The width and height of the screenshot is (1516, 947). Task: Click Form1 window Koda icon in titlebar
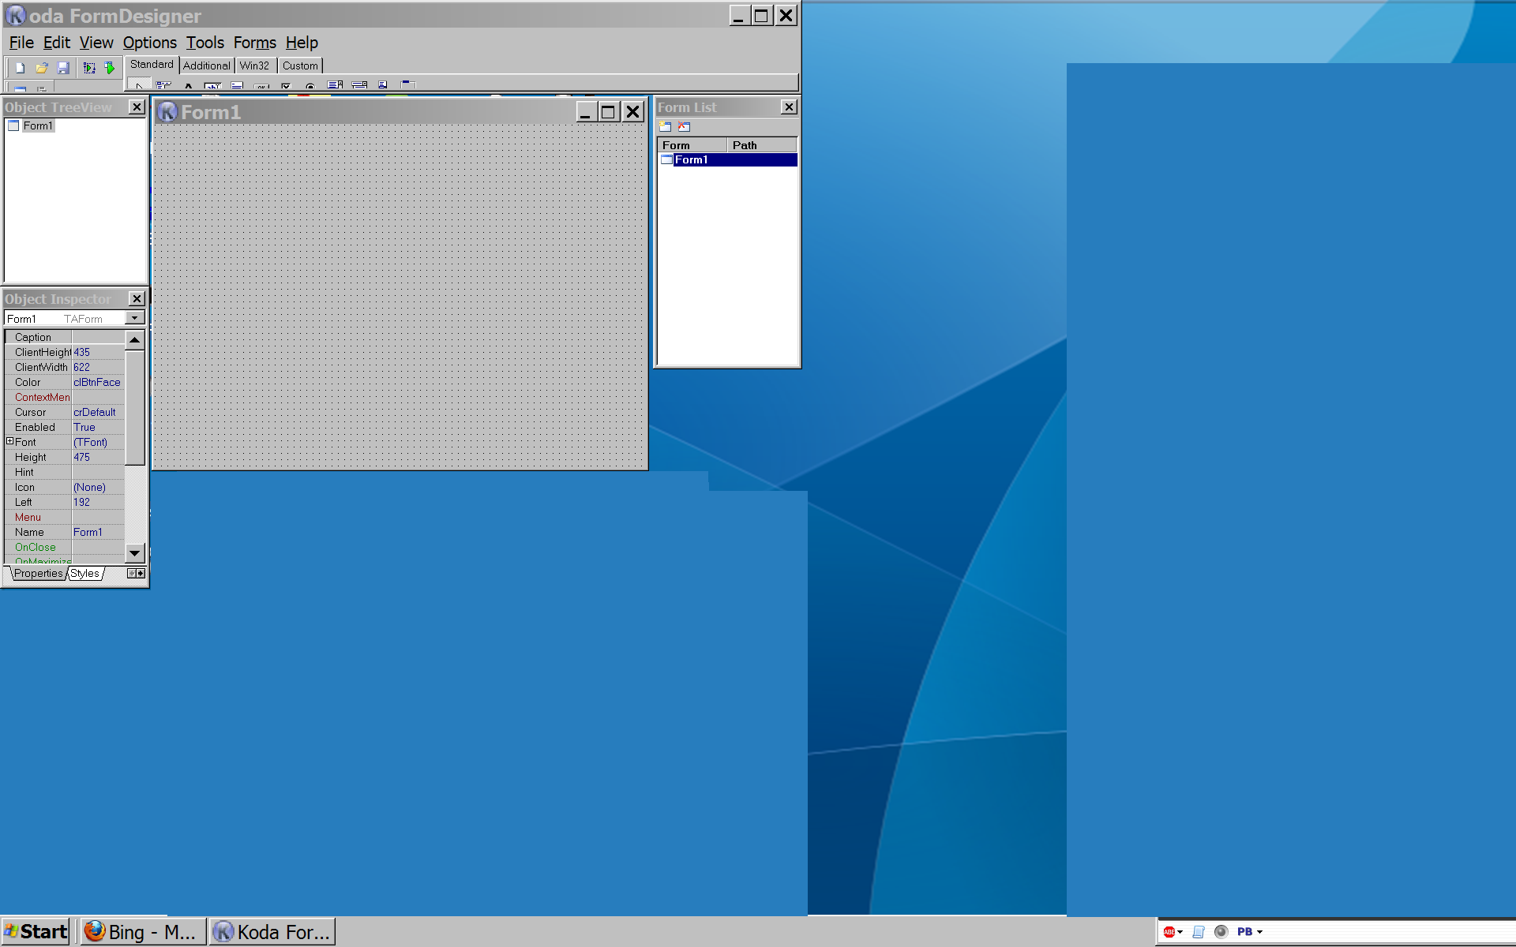pos(167,112)
